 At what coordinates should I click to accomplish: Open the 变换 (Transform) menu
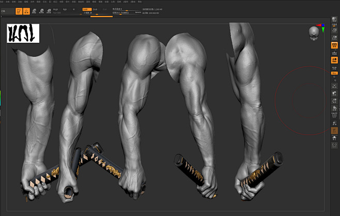119,2
